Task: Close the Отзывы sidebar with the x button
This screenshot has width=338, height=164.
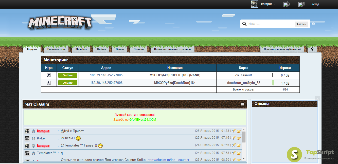Action: (x=317, y=99)
